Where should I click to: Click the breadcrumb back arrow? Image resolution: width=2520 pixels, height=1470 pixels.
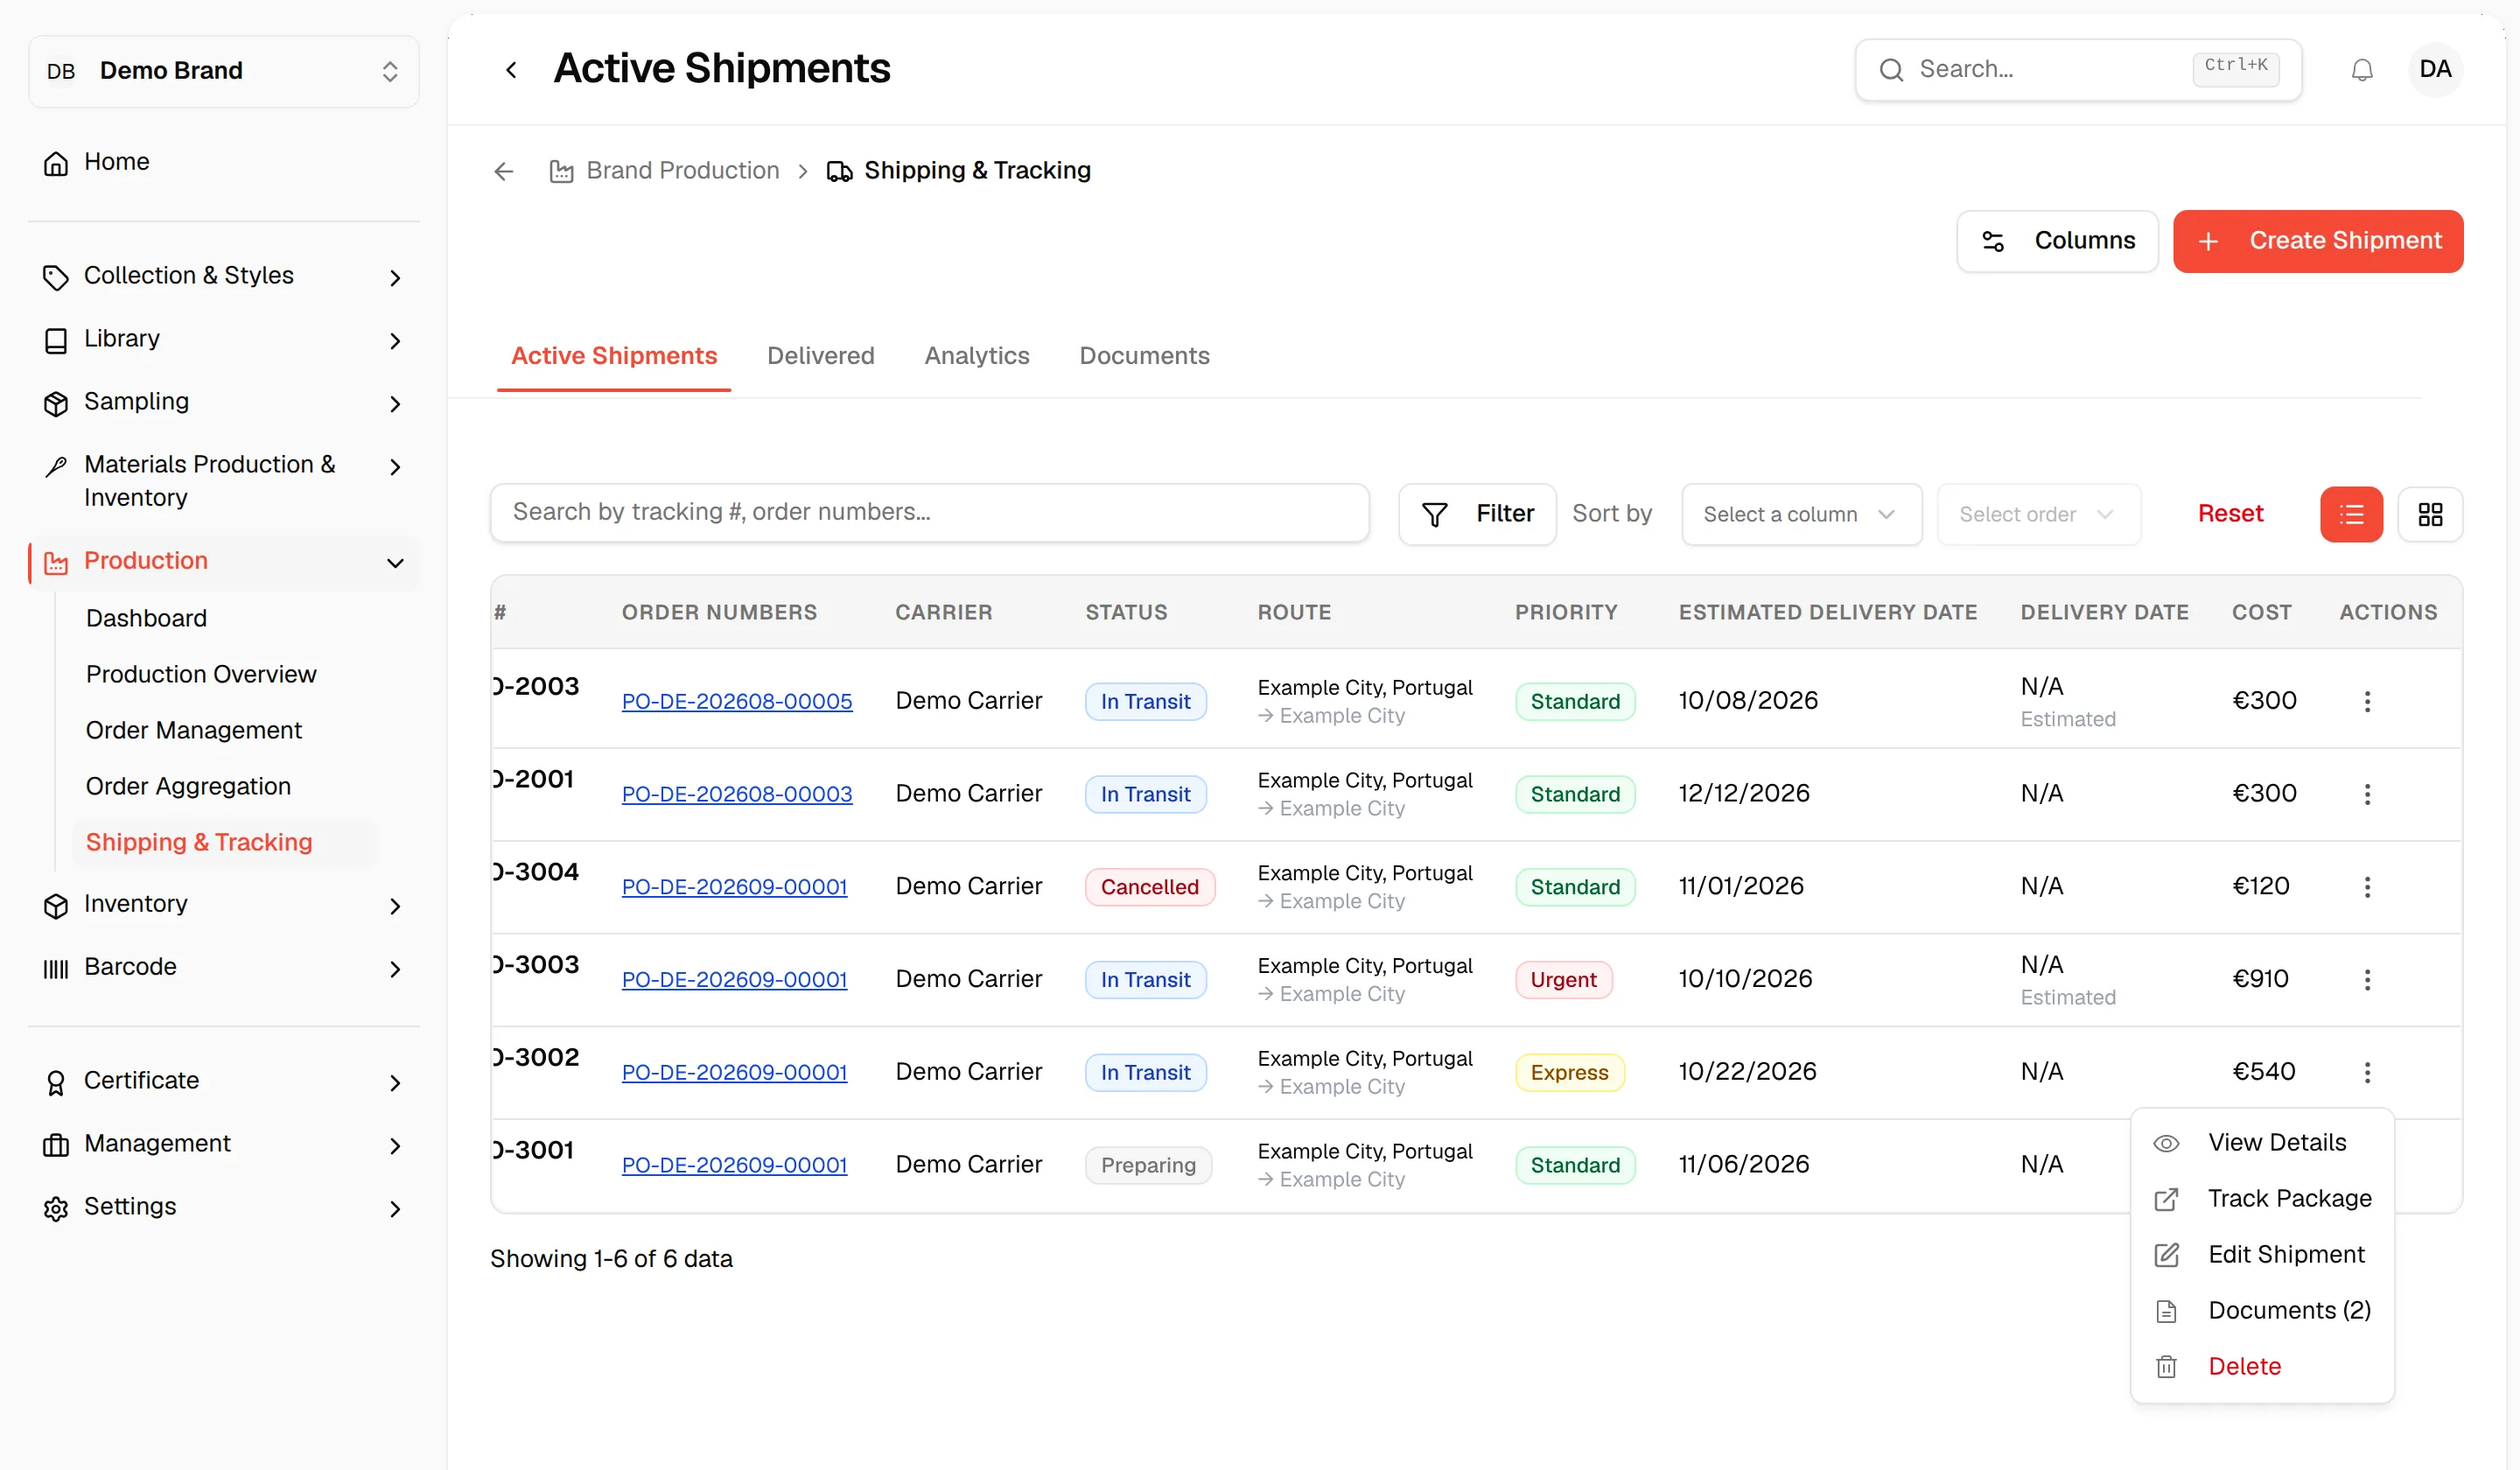503,171
